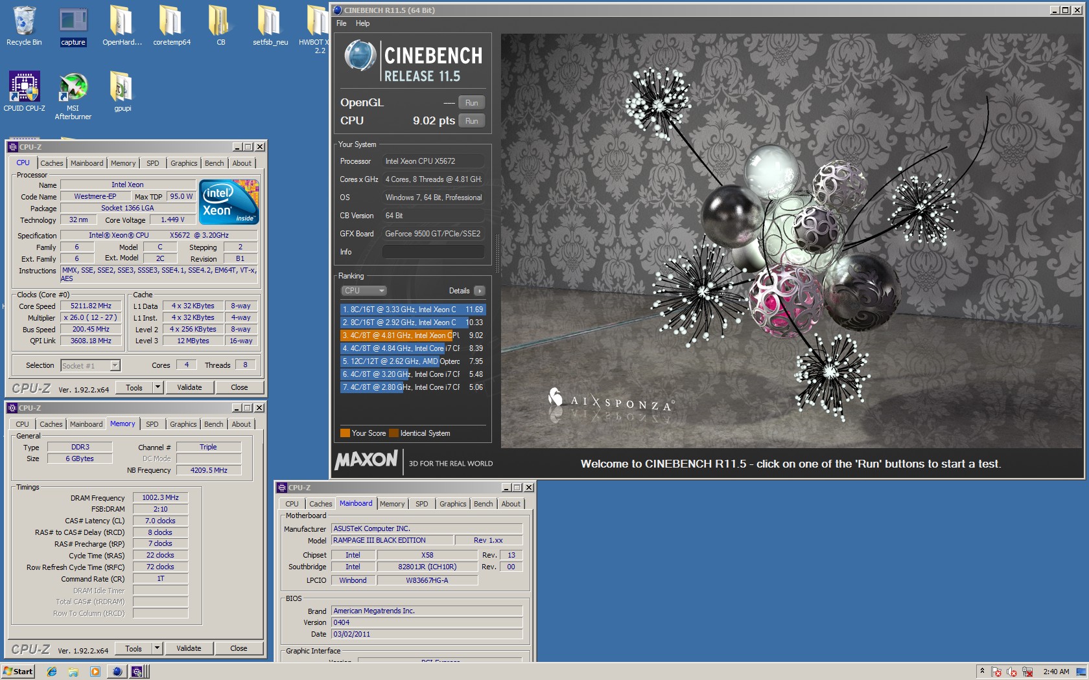Click Close button in Memory window
Image resolution: width=1089 pixels, height=680 pixels.
coord(239,648)
